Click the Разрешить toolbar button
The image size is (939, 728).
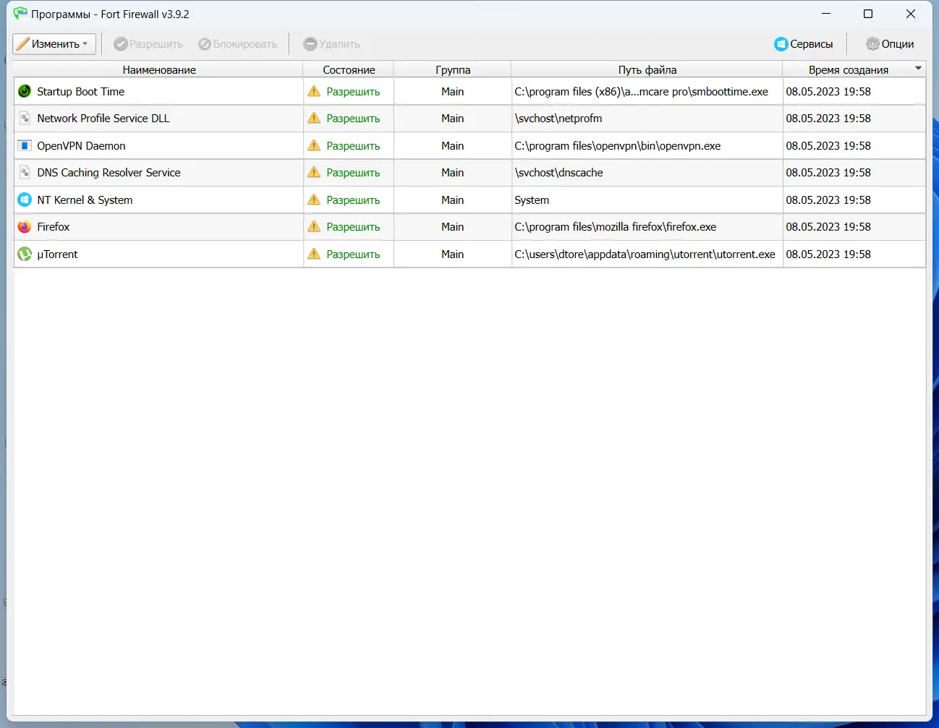(148, 44)
